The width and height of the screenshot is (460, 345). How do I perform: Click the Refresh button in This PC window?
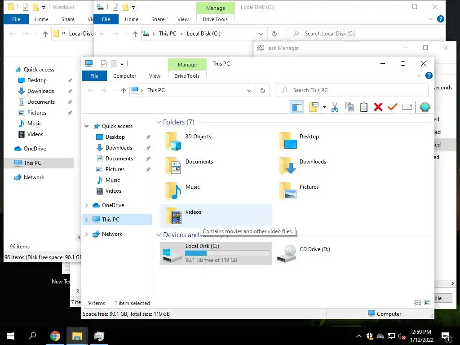click(x=263, y=90)
